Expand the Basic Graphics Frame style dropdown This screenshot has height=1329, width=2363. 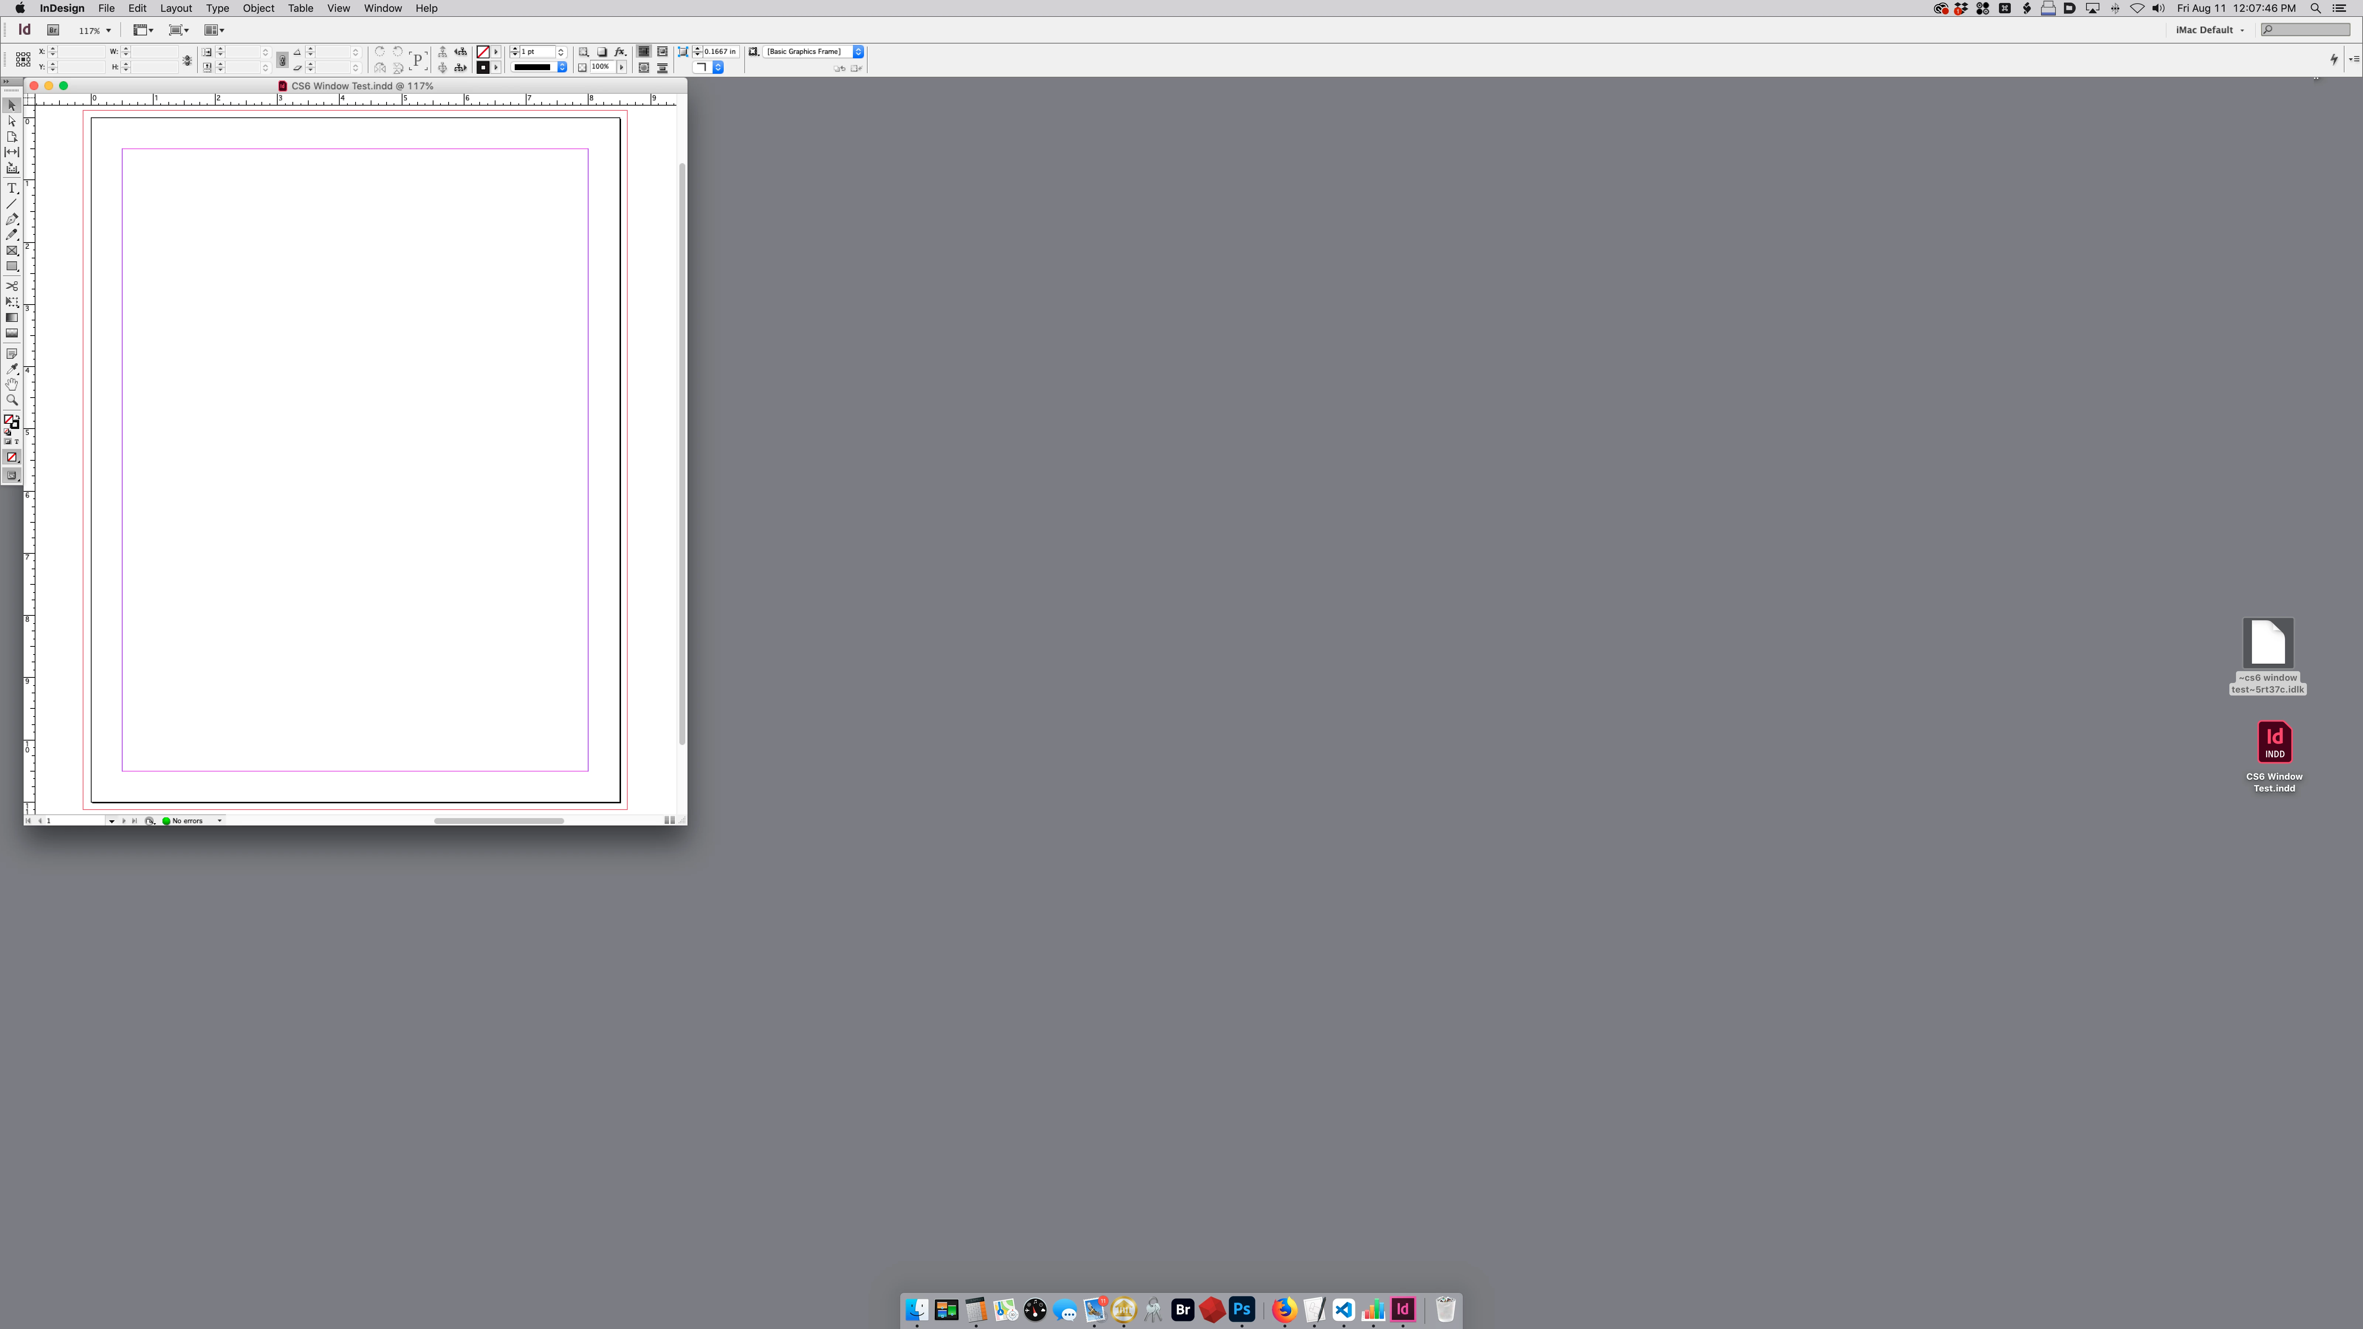[x=858, y=51]
